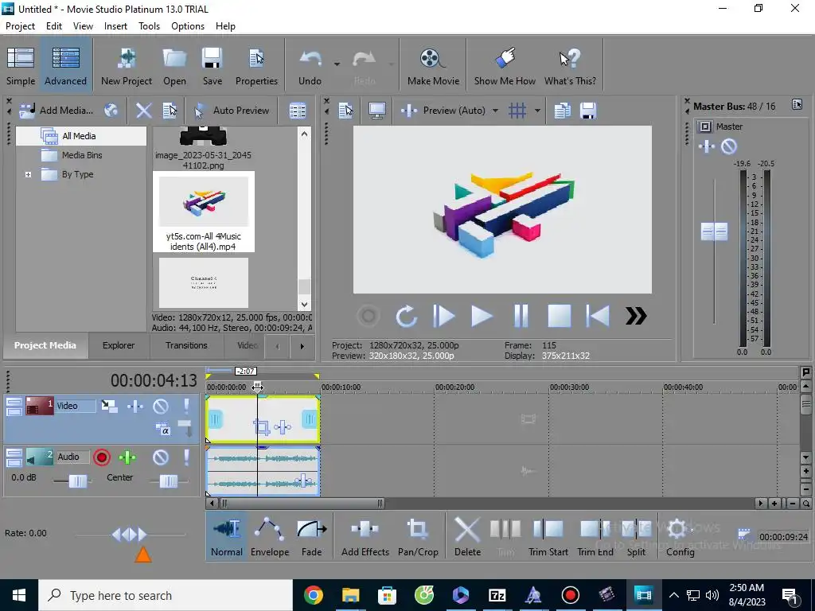Click Add Media button
The width and height of the screenshot is (815, 611).
57,110
